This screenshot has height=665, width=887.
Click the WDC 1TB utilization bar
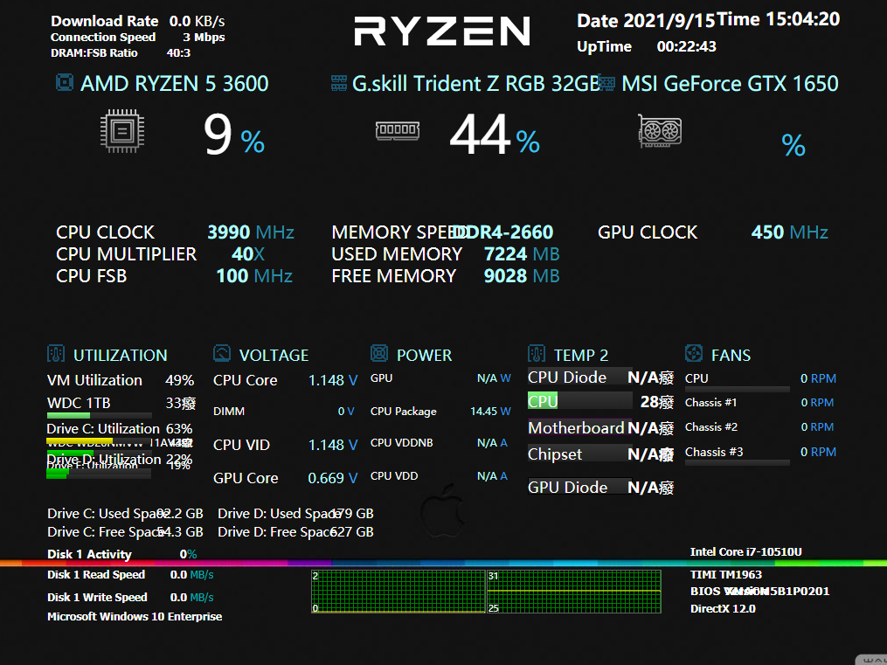click(68, 416)
